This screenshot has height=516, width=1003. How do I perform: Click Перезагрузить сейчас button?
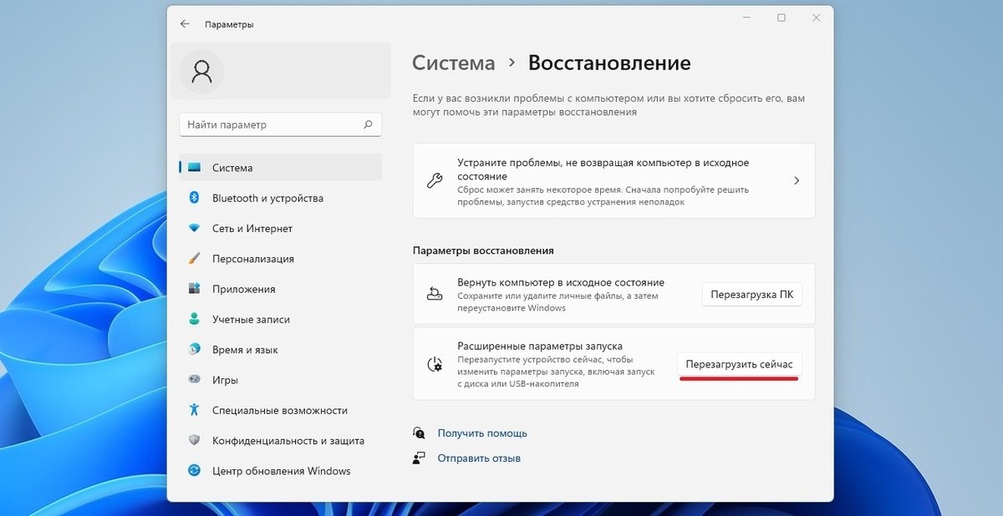pyautogui.click(x=739, y=365)
